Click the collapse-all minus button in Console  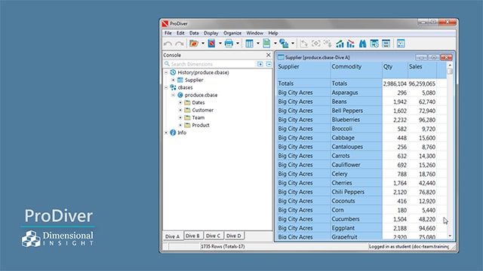pos(269,64)
